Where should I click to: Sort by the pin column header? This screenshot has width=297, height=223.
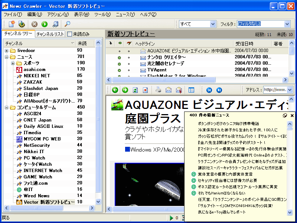111,43
